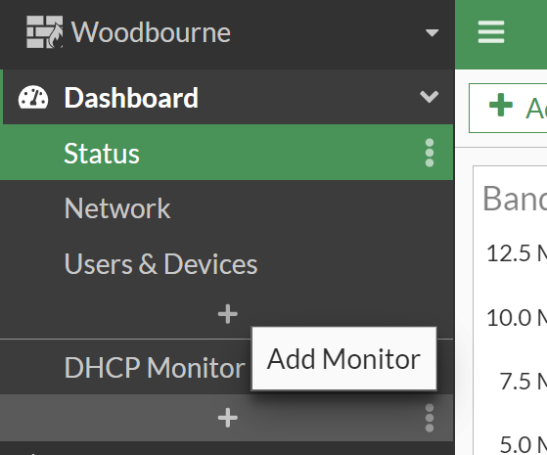Click the Dashboard gauge icon
Viewport: 547px width, 455px height.
coord(33,98)
